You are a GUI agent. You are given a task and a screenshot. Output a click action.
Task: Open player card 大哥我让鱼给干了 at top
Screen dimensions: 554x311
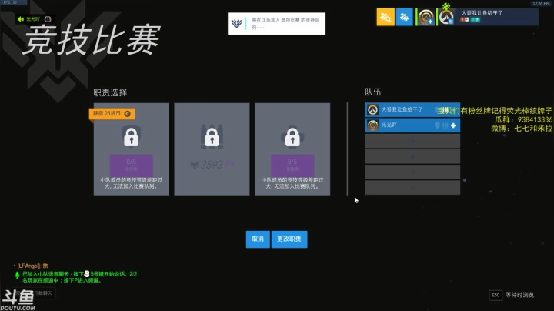pyautogui.click(x=498, y=16)
